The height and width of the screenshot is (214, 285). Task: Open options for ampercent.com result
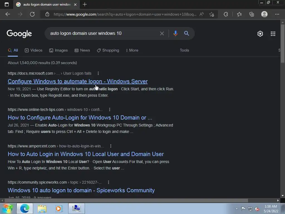111,146
